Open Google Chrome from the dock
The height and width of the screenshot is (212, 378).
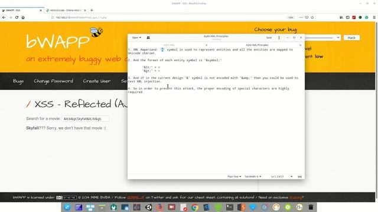coord(195,207)
